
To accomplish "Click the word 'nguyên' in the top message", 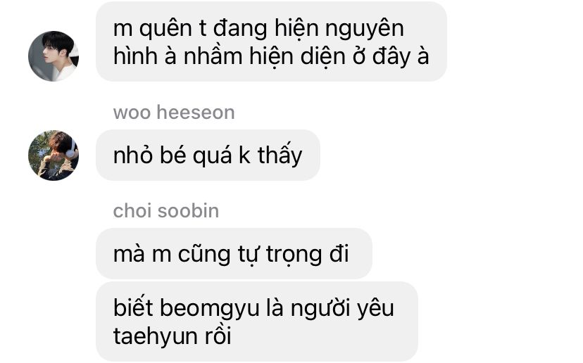I will [365, 29].
